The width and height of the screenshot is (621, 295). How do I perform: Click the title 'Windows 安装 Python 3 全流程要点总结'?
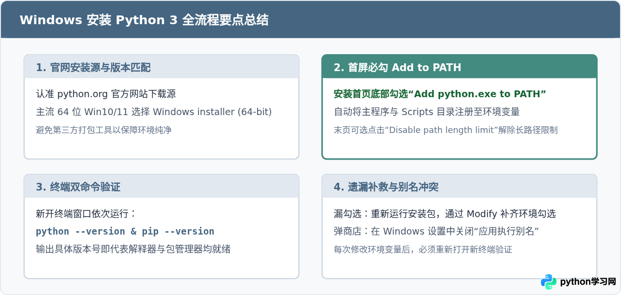(144, 20)
